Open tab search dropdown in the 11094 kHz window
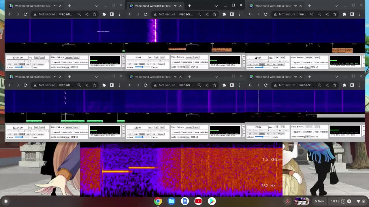 (x=216, y=6)
